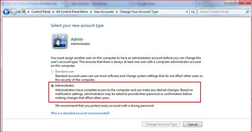Expand arrow after Control Panel breadcrumb
Screen dimensions: 252x132
point(53,12)
